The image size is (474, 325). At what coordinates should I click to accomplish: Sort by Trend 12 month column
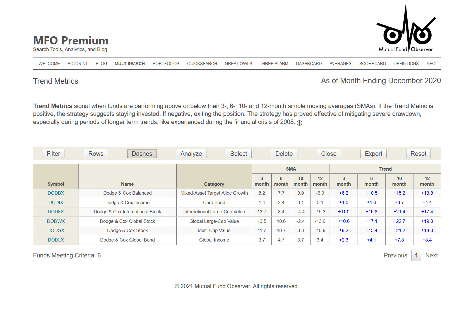click(427, 181)
